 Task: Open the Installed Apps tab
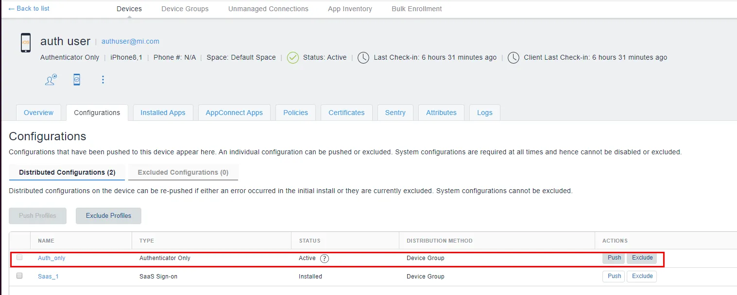point(163,113)
